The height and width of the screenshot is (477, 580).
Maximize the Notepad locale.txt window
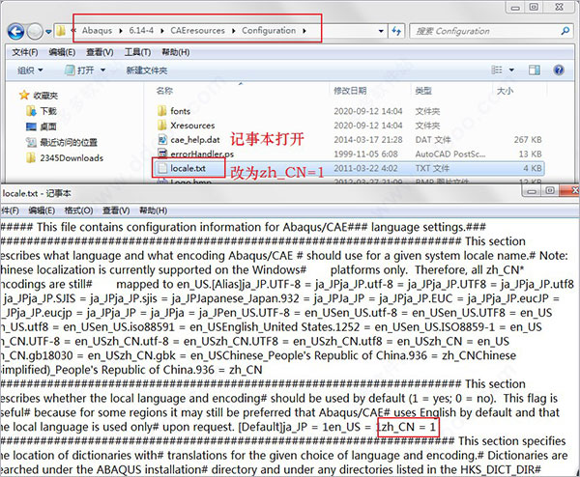(550, 191)
